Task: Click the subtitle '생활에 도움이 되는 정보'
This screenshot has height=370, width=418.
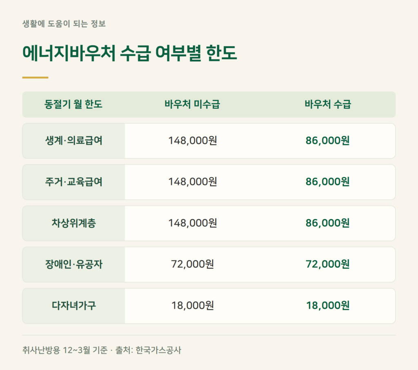Action: click(x=64, y=24)
